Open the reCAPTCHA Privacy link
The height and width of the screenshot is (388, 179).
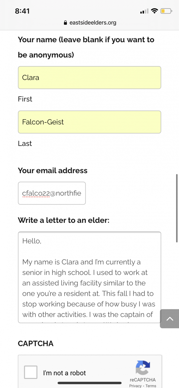[135, 386]
